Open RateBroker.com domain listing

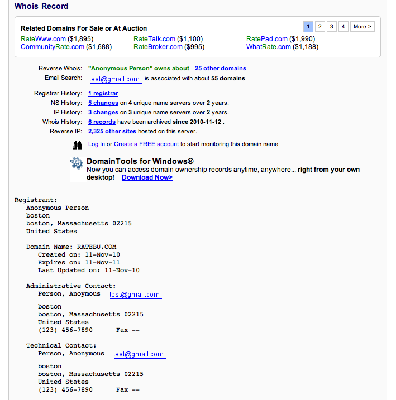[158, 47]
